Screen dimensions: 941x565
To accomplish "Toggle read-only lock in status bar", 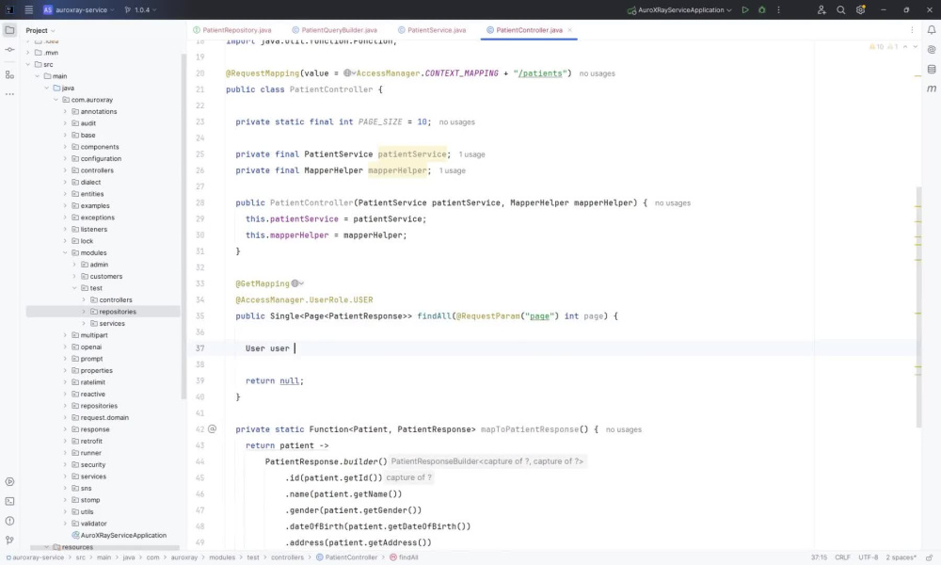I will tap(929, 557).
